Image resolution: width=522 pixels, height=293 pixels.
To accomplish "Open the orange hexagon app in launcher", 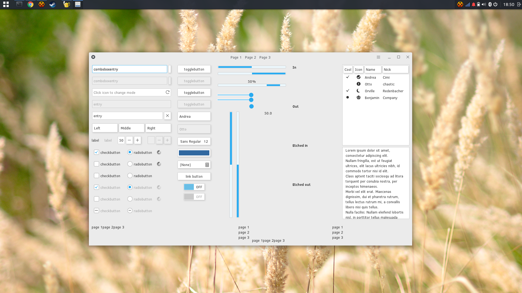I will tap(41, 4).
